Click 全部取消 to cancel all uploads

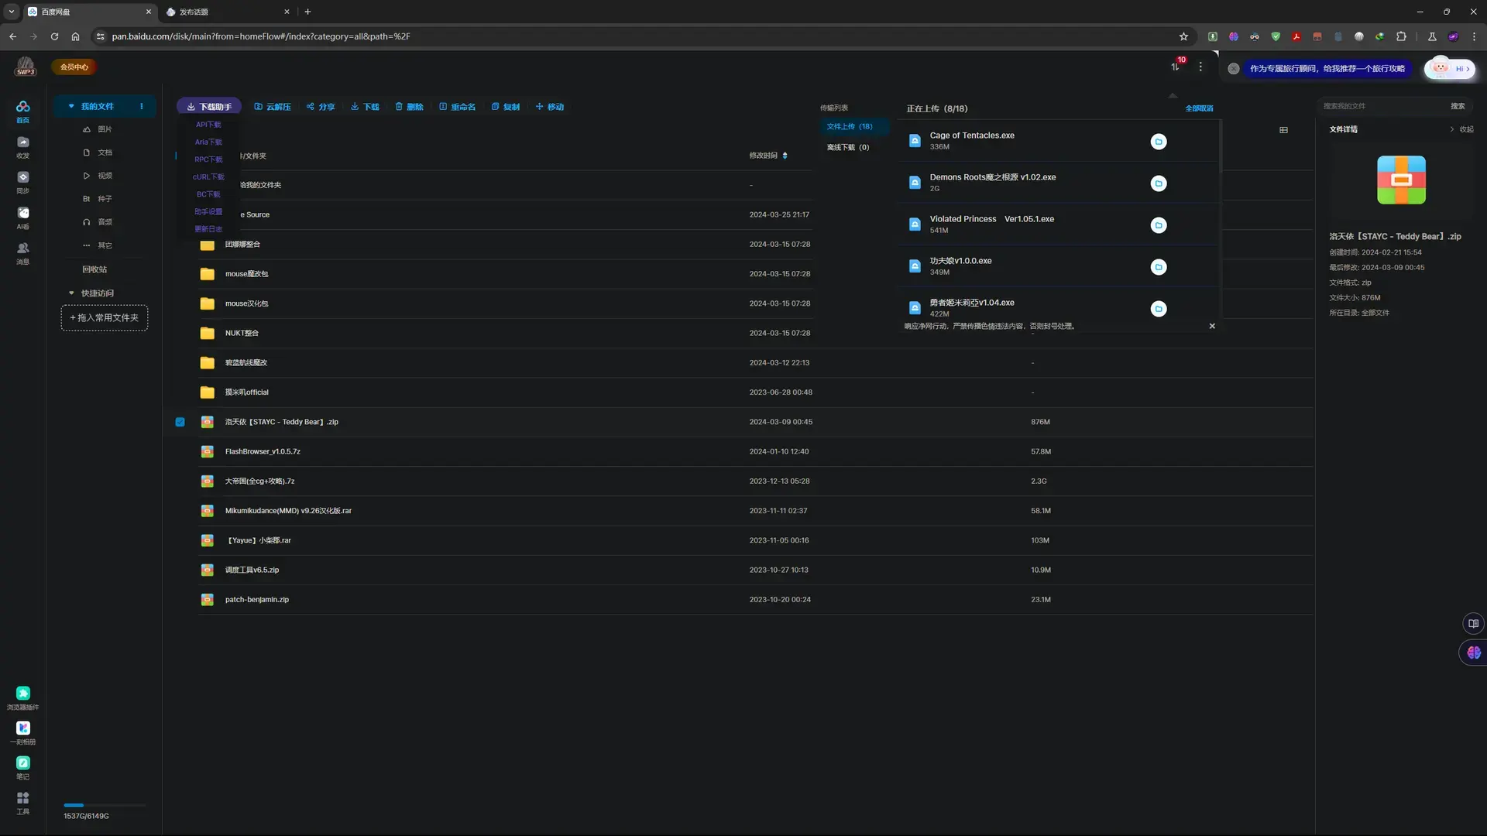click(1199, 108)
